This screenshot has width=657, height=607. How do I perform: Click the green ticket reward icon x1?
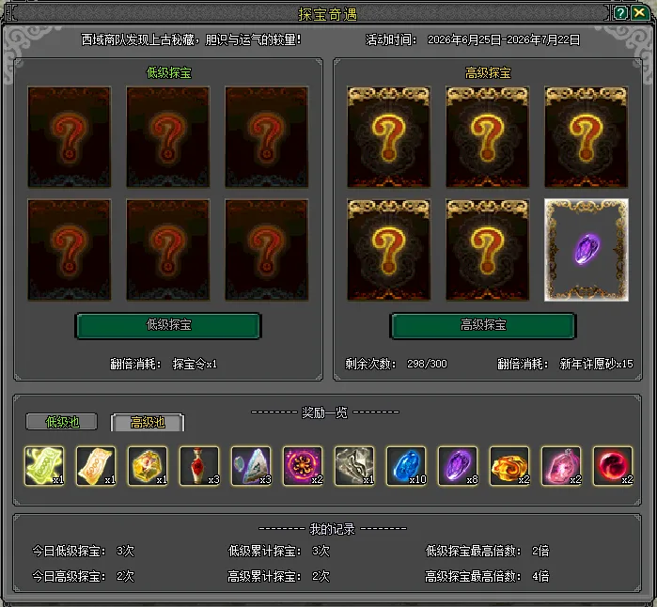pyautogui.click(x=44, y=466)
